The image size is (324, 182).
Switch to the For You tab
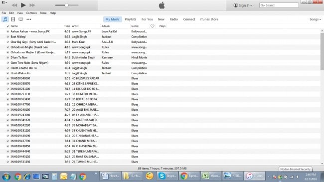[147, 19]
